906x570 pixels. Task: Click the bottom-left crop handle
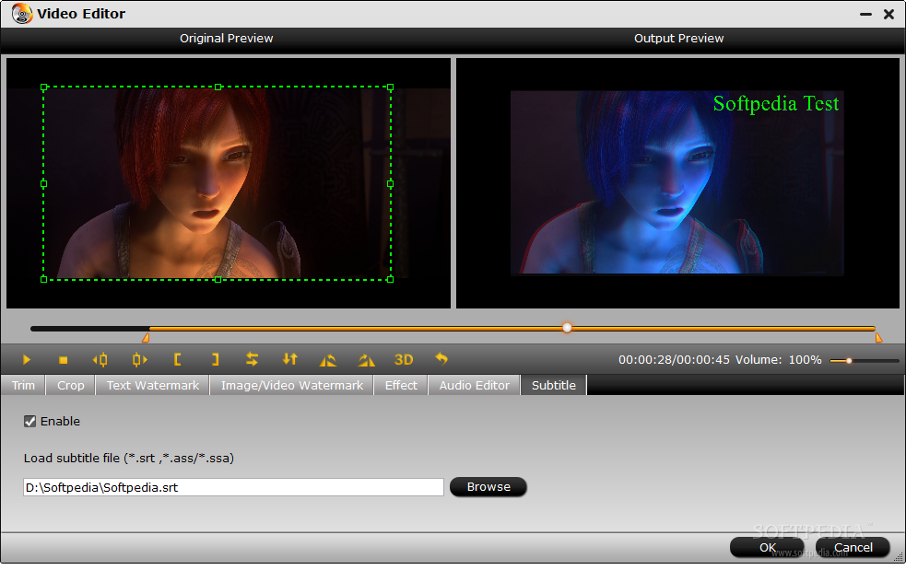coord(44,280)
